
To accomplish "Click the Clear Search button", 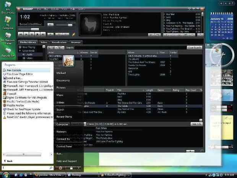I will (x=194, y=47).
